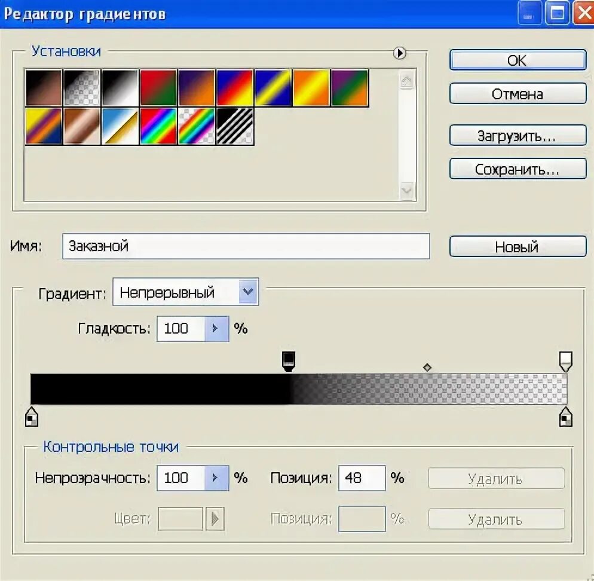This screenshot has height=581, width=594.
Task: Select the foreground to background brown gradient preset
Action: 44,87
